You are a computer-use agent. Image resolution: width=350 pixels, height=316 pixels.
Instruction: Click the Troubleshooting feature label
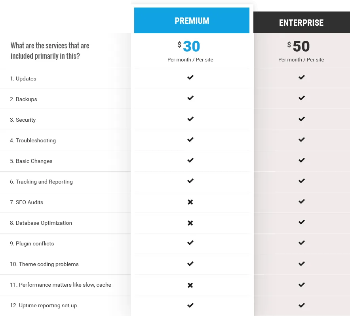tap(33, 140)
